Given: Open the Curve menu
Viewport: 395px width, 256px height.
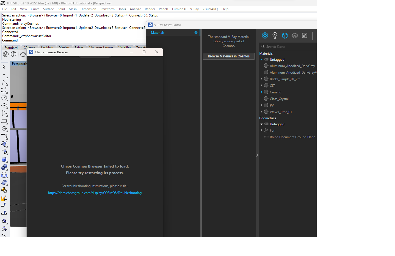Looking at the screenshot, I should click(35, 9).
